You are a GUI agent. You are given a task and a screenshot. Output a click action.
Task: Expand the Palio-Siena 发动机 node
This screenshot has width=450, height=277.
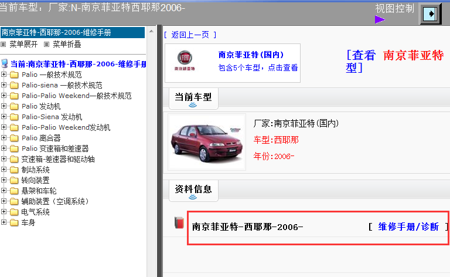tap(4, 116)
